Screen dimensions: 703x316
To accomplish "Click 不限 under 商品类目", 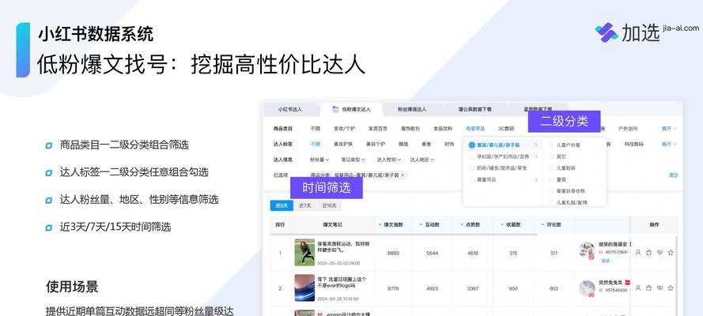I will tap(316, 129).
